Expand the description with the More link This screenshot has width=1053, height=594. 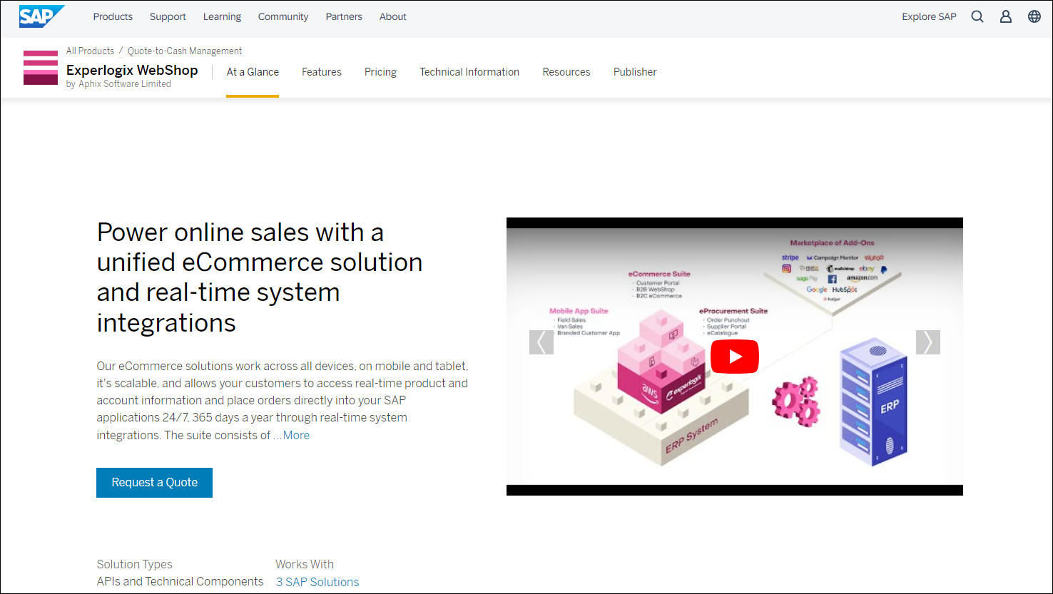(295, 434)
